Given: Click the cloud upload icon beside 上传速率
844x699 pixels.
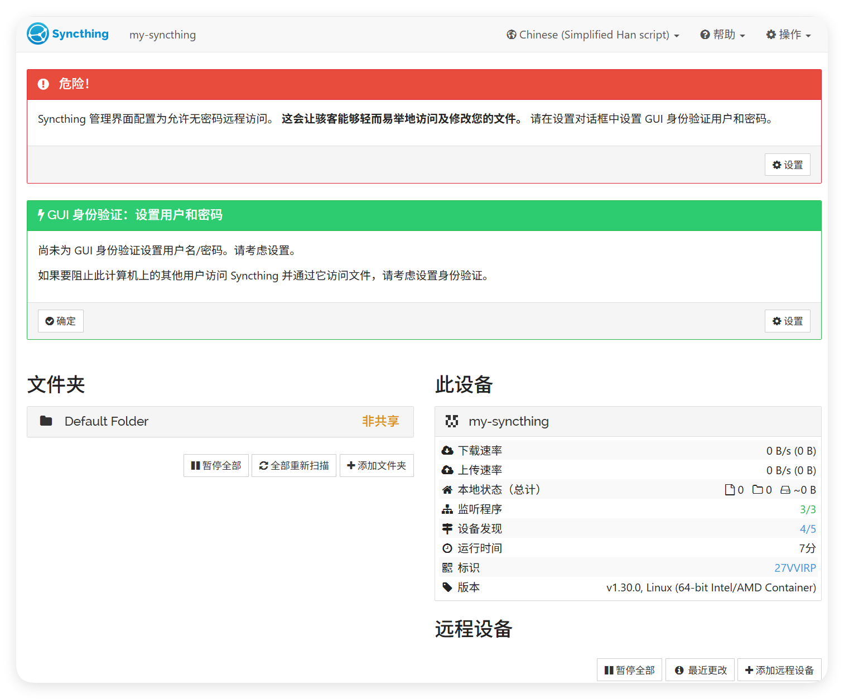Looking at the screenshot, I should click(447, 470).
